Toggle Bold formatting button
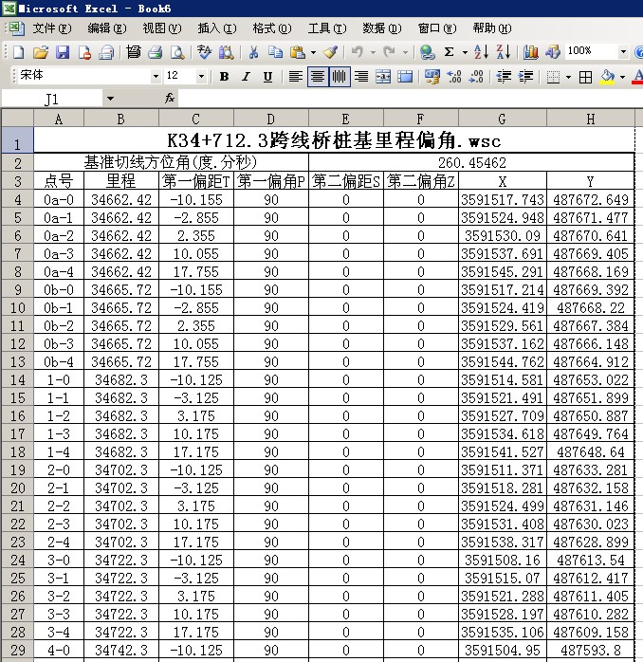 (224, 77)
